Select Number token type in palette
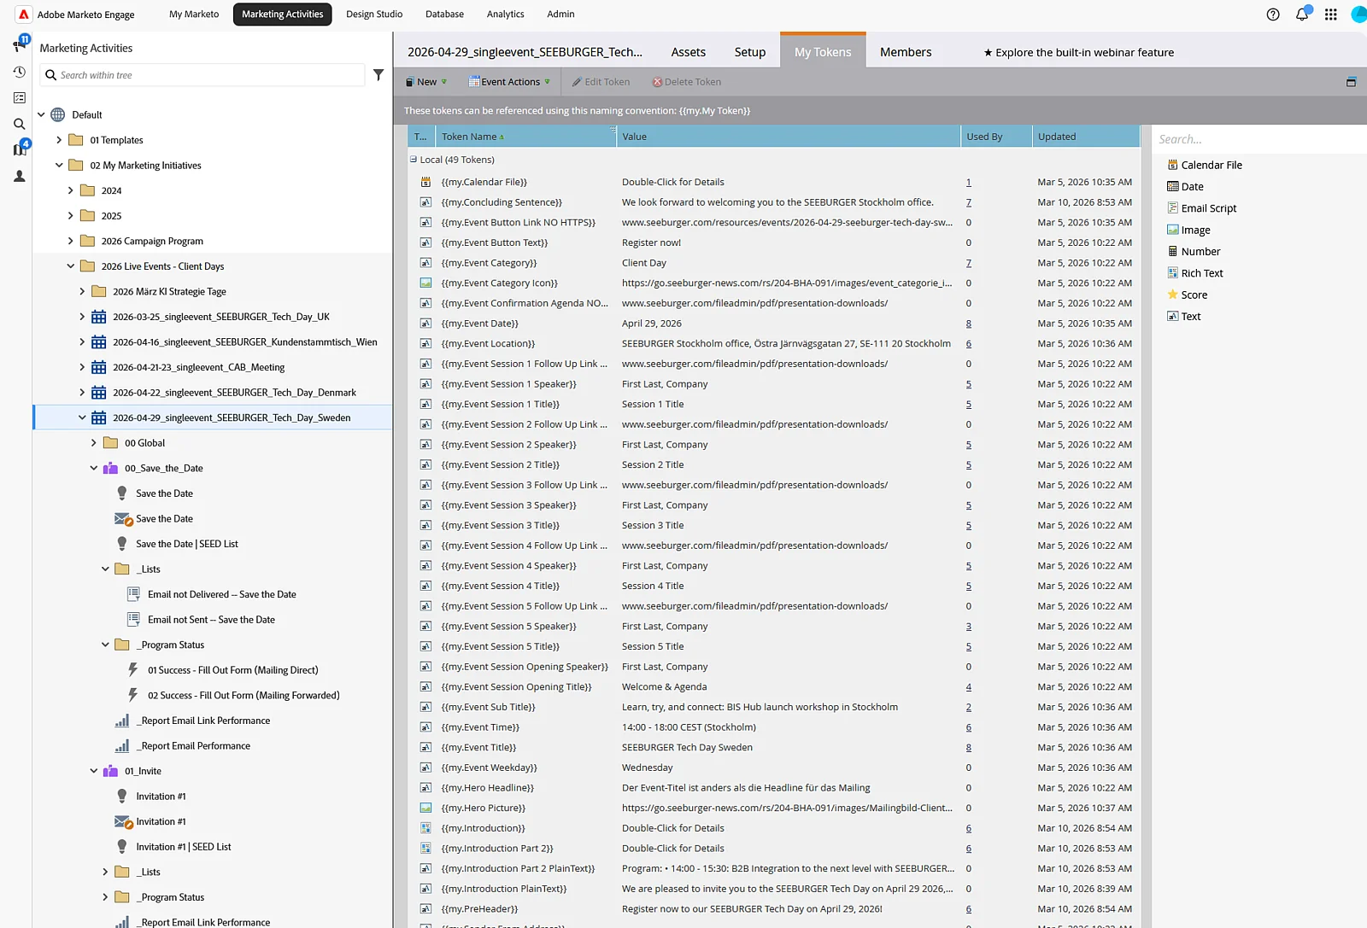The height and width of the screenshot is (928, 1367). (x=1194, y=252)
